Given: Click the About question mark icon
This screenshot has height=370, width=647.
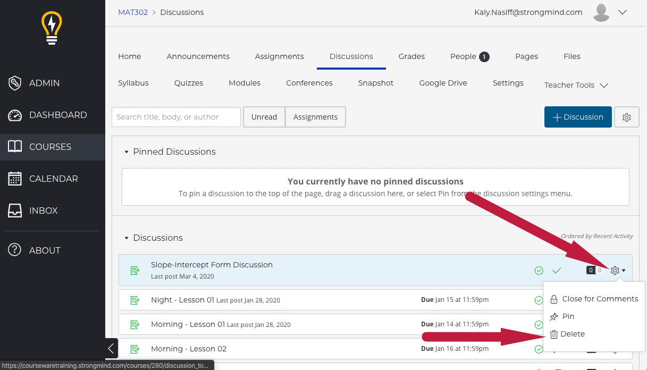Looking at the screenshot, I should pyautogui.click(x=15, y=250).
